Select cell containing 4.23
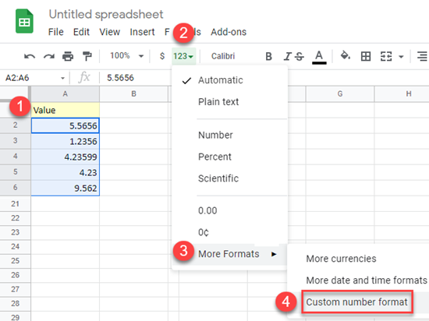The height and width of the screenshot is (321, 429). [65, 172]
